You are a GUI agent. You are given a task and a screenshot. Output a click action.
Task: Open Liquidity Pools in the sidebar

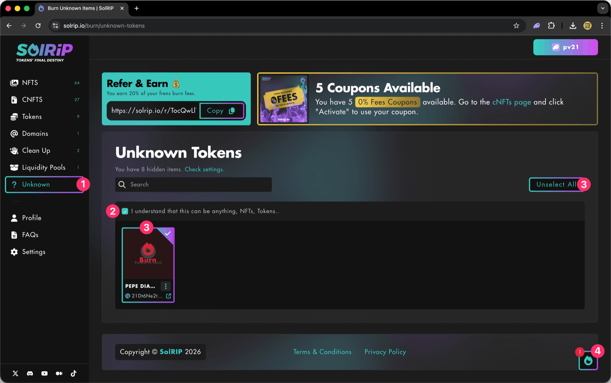tap(45, 168)
